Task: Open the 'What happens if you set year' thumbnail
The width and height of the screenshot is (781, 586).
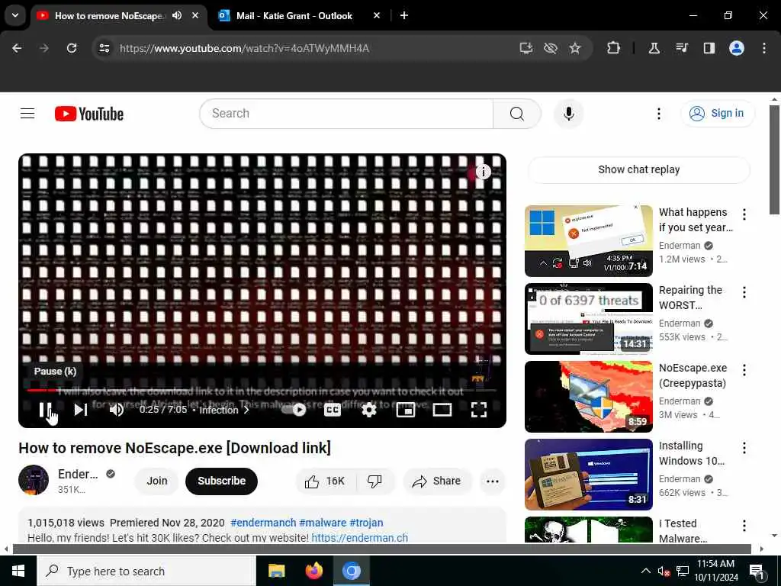Action: point(588,240)
